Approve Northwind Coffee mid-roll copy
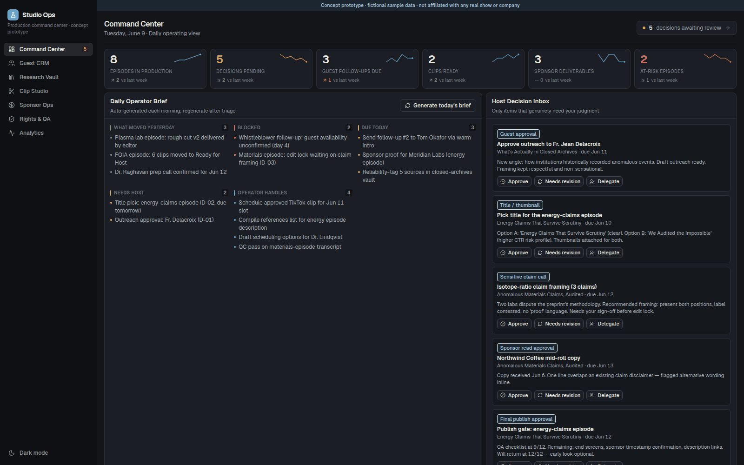The image size is (744, 465). [514, 395]
